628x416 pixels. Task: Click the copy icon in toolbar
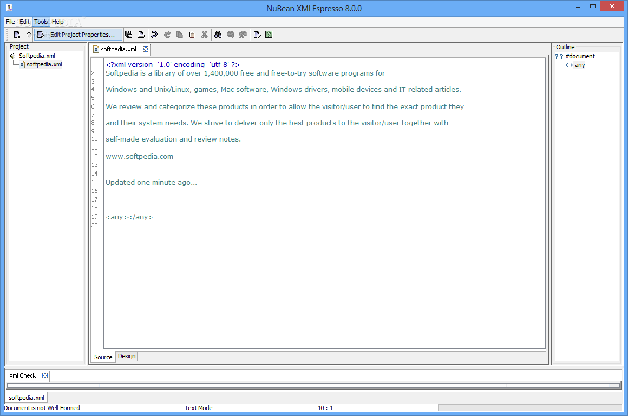point(179,35)
